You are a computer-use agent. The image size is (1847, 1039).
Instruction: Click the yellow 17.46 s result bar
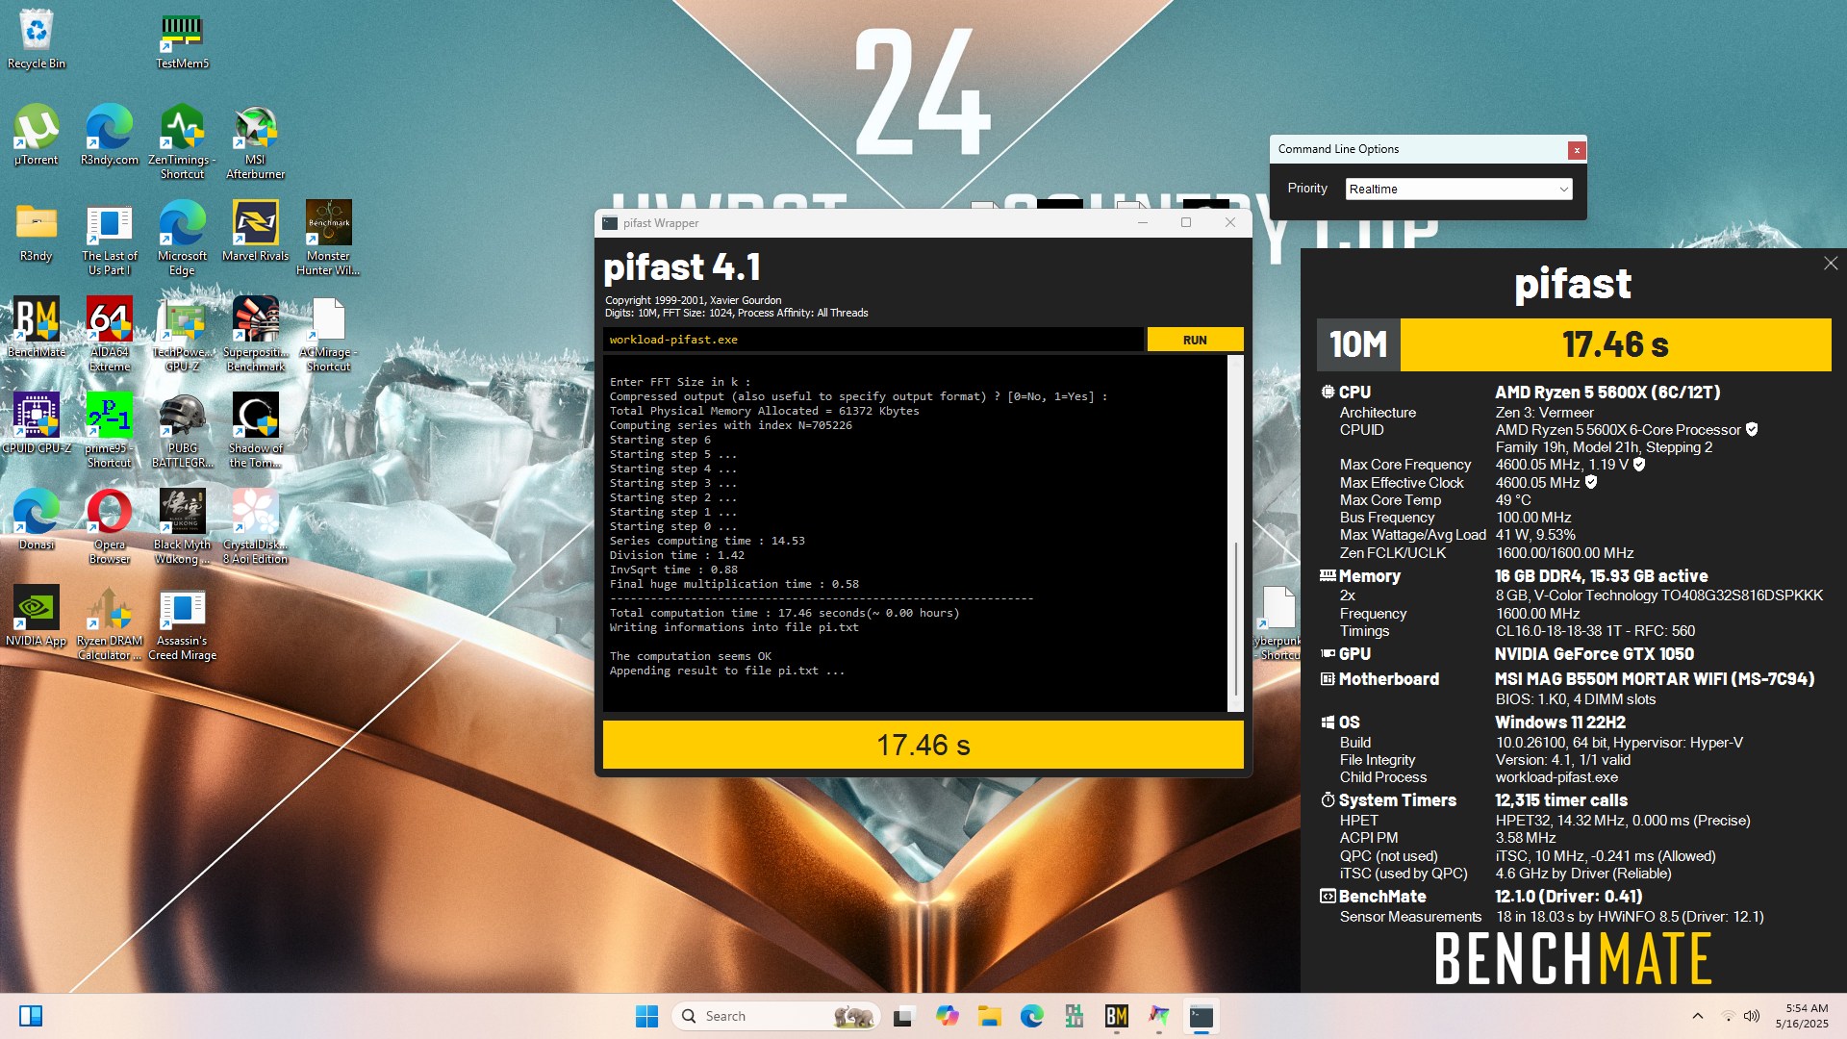tap(923, 745)
